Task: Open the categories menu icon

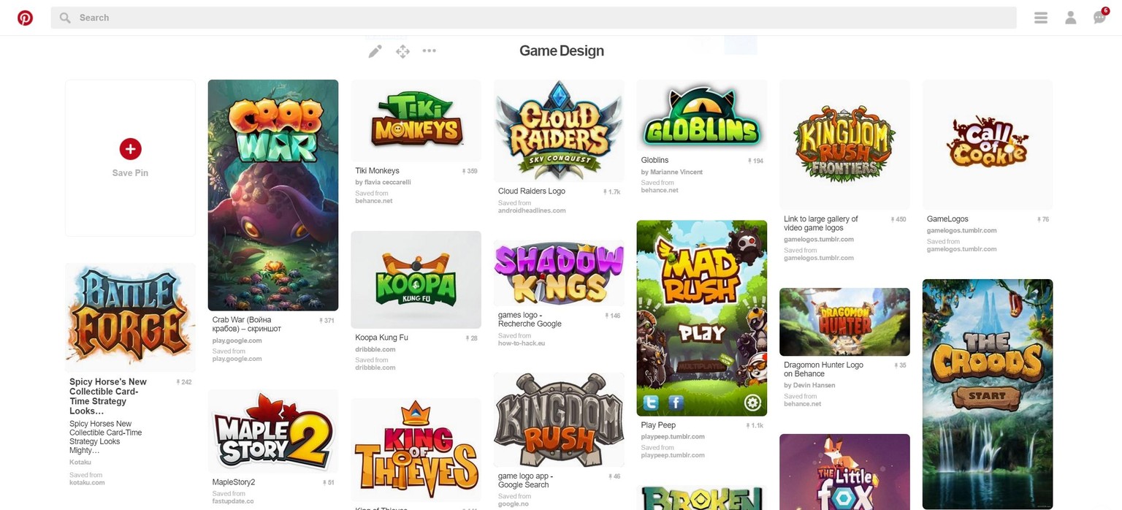Action: coord(1041,18)
